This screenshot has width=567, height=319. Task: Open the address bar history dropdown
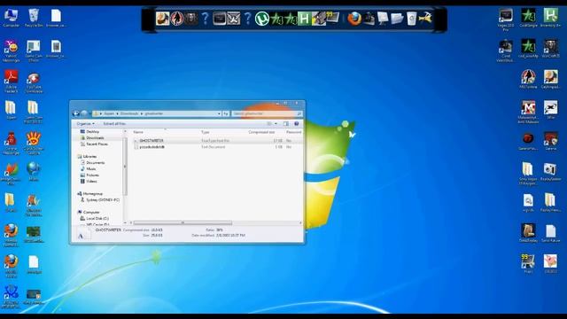(x=219, y=113)
